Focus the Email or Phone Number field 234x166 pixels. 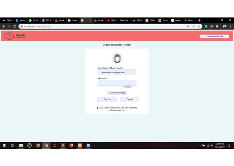point(117,72)
